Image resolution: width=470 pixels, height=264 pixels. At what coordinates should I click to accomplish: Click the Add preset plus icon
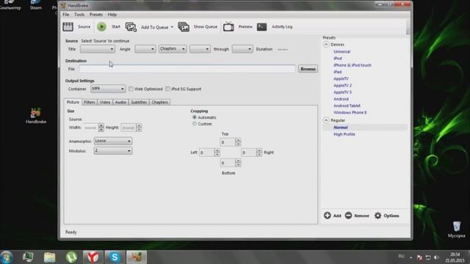coord(328,215)
